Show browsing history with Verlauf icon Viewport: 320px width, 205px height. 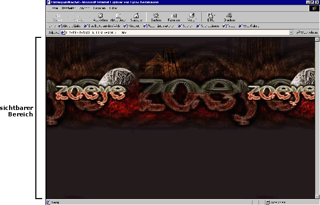(x=192, y=15)
